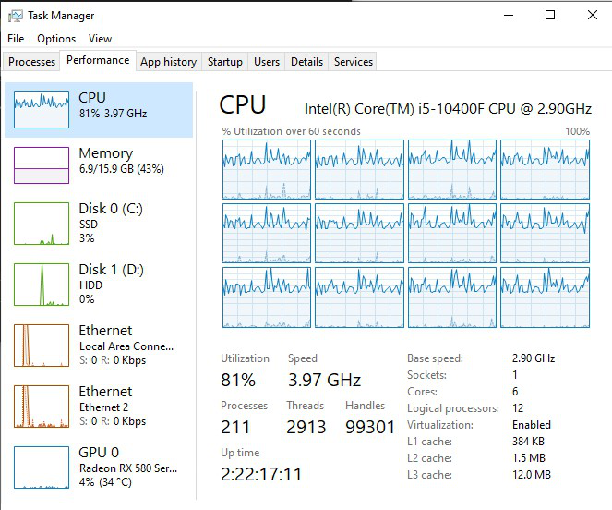Open the Ethernet 2 graph thumbnail
The image size is (612, 510).
pos(42,407)
